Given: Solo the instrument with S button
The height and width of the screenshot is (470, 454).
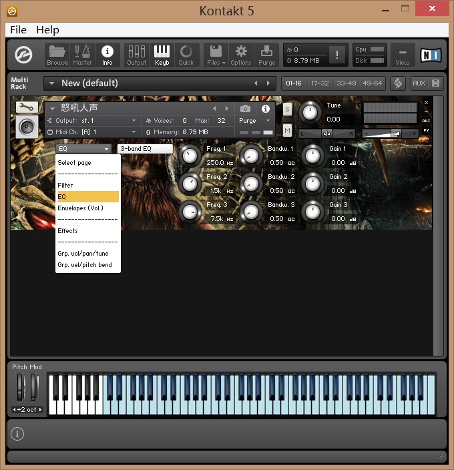Looking at the screenshot, I should [x=287, y=109].
